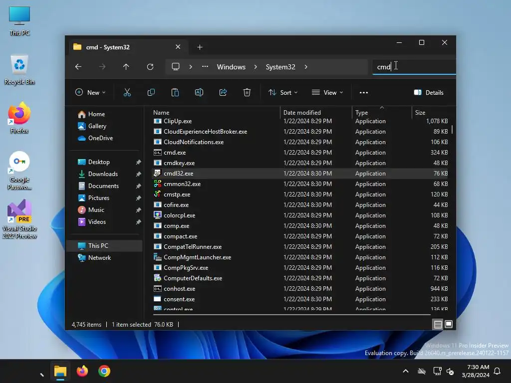
Task: Unpin Videos from Quick access
Action: coord(139,222)
